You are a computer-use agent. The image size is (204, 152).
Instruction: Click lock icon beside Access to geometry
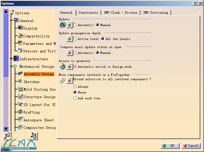[x=70, y=67]
